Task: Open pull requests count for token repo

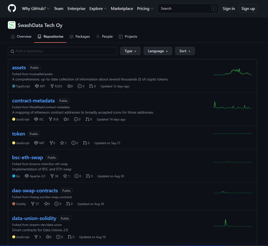Action: (x=86, y=143)
